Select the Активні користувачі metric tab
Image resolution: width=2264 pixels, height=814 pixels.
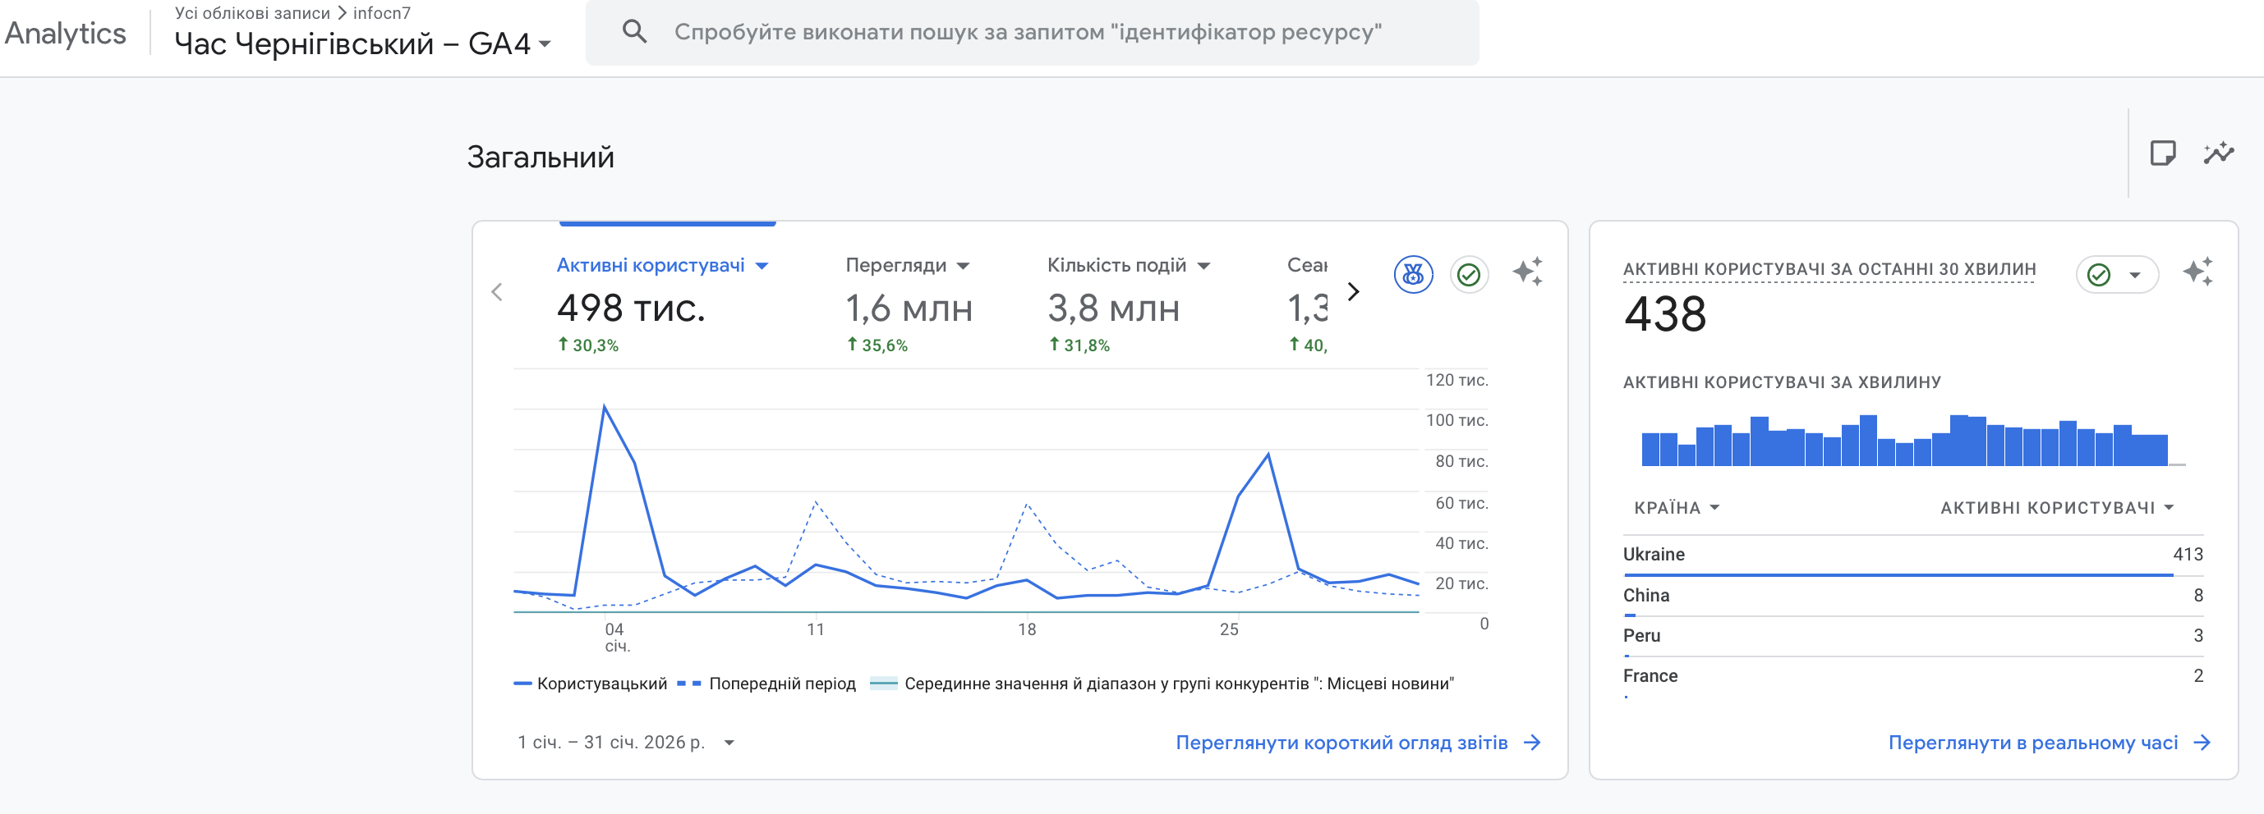662,265
